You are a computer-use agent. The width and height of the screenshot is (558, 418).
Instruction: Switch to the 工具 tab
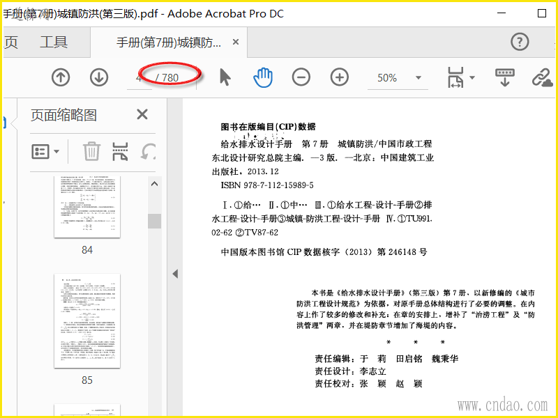[54, 42]
